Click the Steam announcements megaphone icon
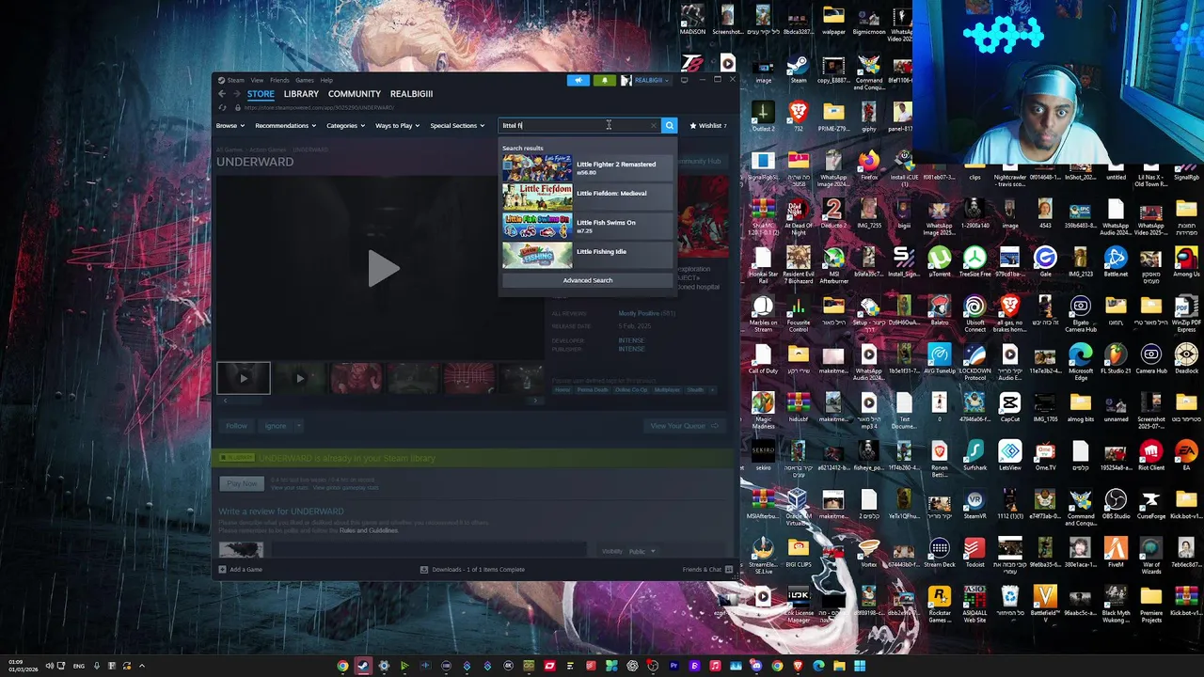 point(578,80)
